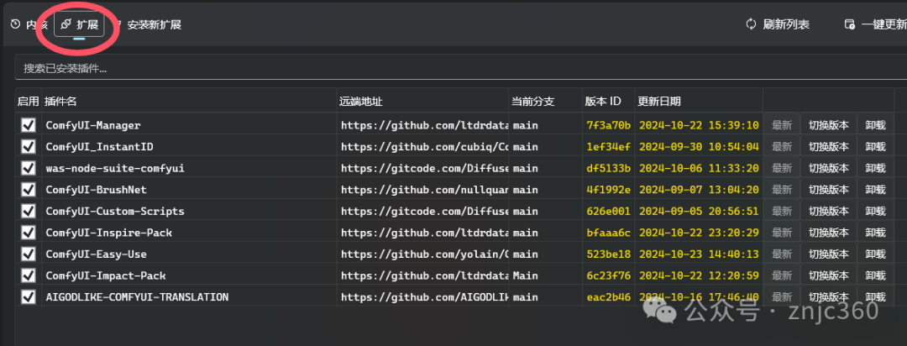Screen dimensions: 907x346
Task: Click 切换版本 for was-node-suite-comfyui
Action: [x=828, y=168]
